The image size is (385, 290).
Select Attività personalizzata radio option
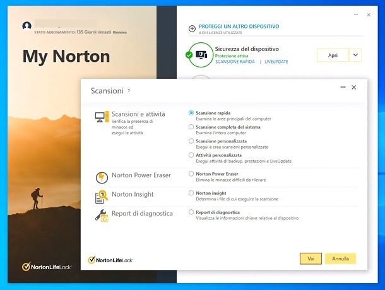[x=191, y=155]
